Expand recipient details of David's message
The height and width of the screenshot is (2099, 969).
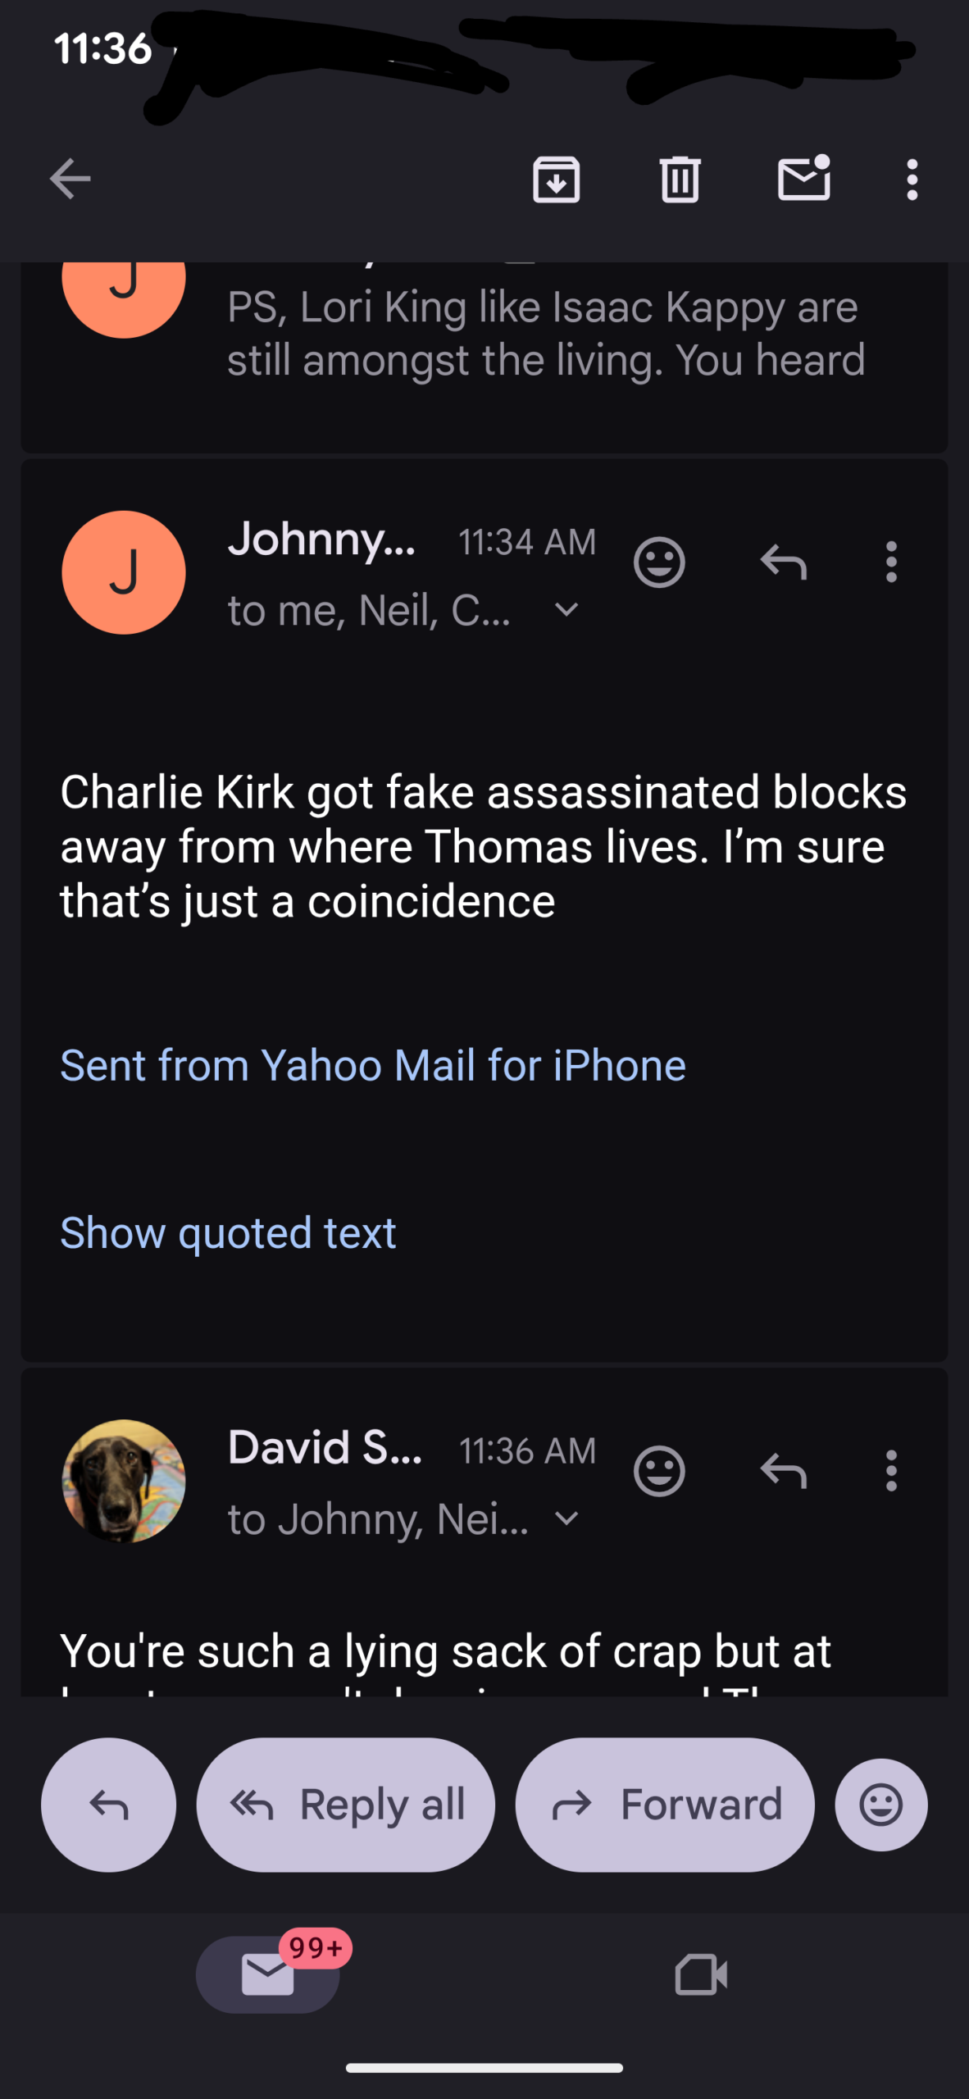(566, 1518)
